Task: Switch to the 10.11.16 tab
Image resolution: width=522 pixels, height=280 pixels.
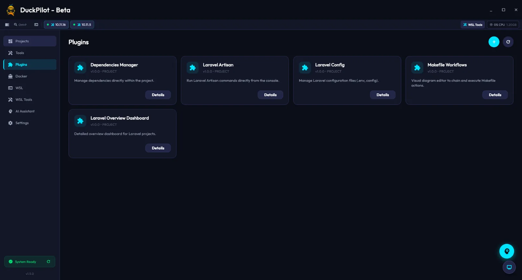Action: (x=56, y=25)
